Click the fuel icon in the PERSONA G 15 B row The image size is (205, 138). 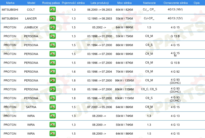coord(52,62)
